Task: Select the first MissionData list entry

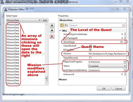Action: pos(13,25)
